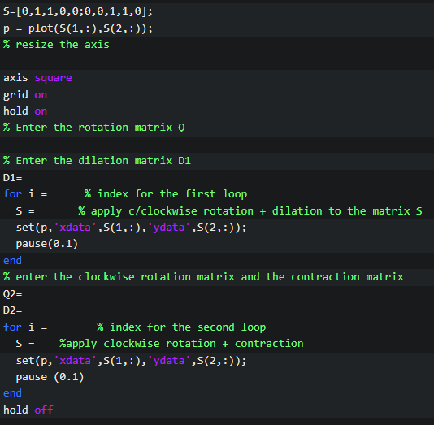Click the pause(0.1) line in first loop

pos(47,244)
